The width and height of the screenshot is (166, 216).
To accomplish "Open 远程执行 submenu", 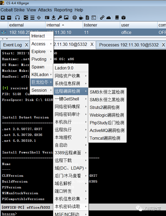I will pos(71,130).
